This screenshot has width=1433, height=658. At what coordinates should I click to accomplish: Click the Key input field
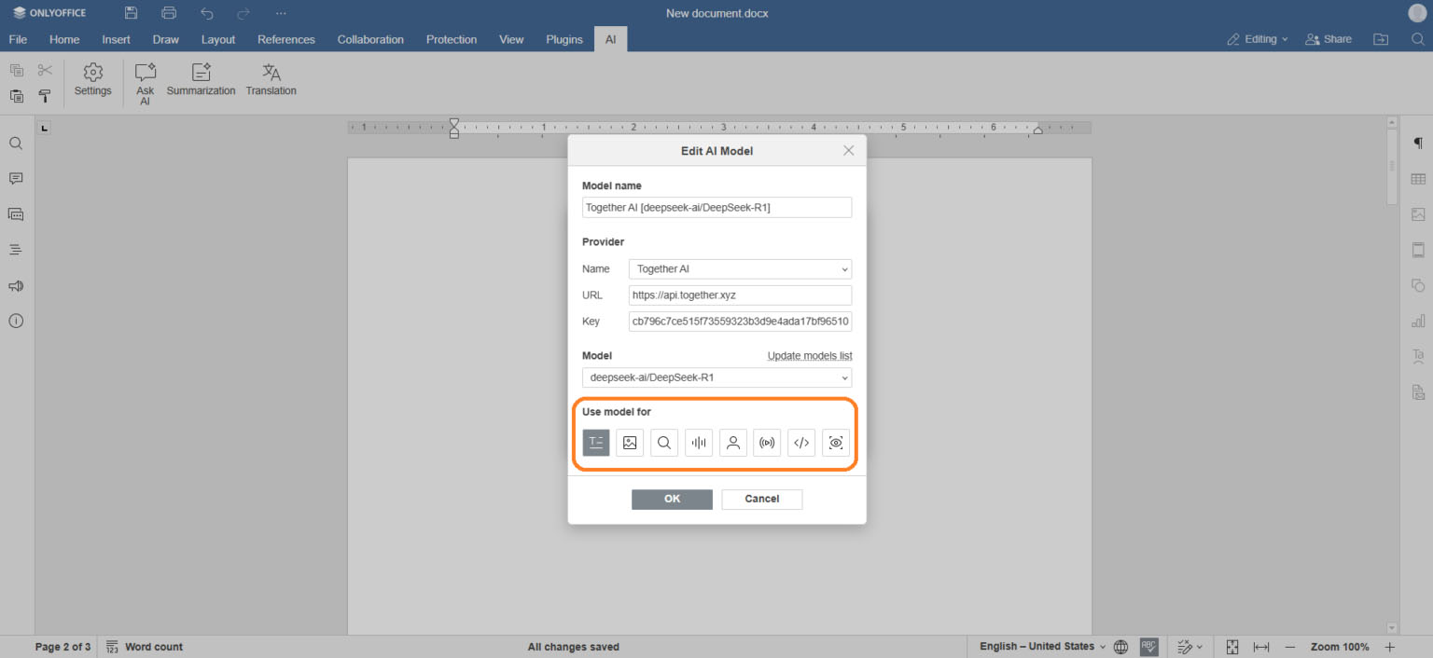741,322
